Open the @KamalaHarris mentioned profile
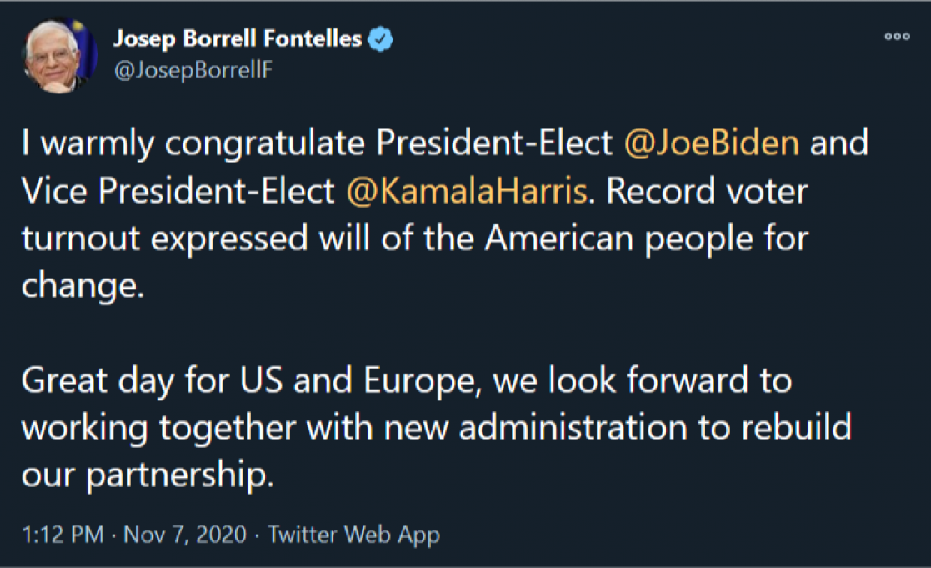Image resolution: width=931 pixels, height=568 pixels. [x=467, y=191]
